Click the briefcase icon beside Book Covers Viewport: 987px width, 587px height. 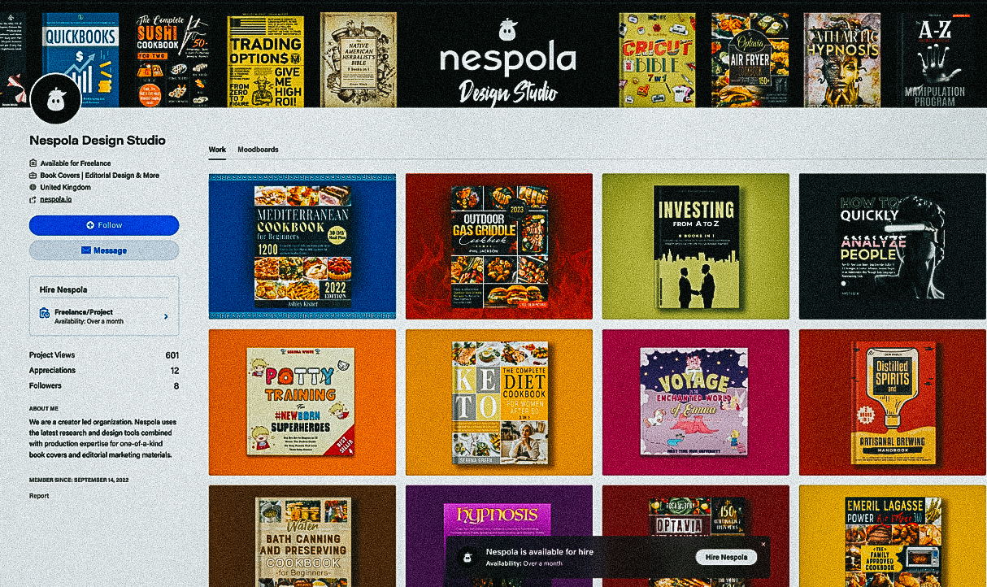tap(33, 176)
